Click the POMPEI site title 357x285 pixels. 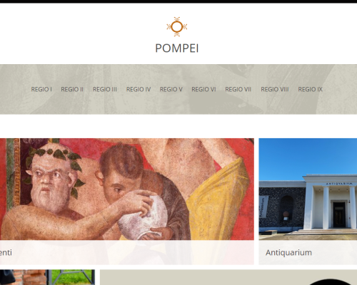pyautogui.click(x=177, y=48)
